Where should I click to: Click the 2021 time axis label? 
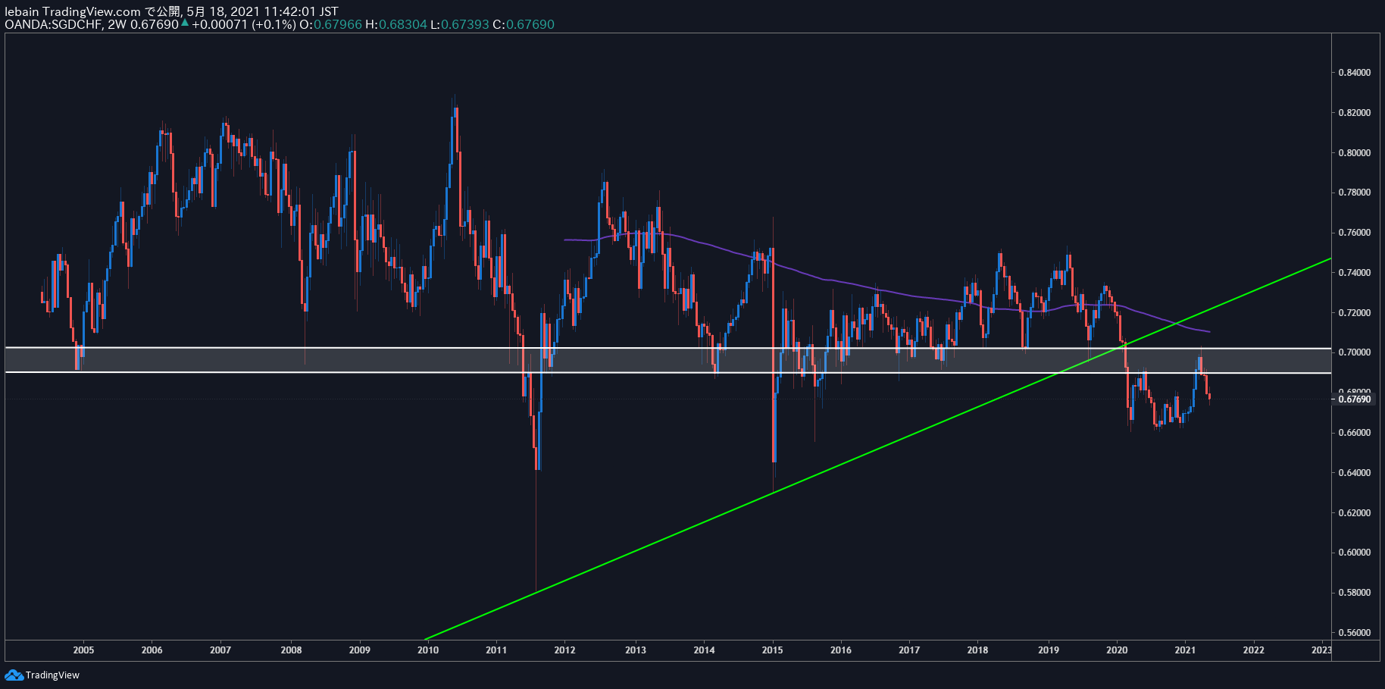[x=1185, y=650]
